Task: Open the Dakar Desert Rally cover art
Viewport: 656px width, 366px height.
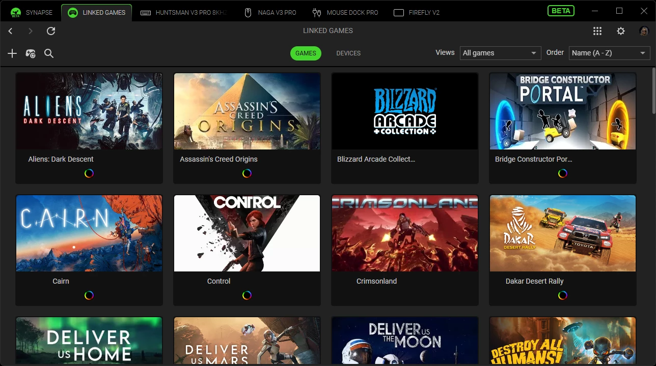Action: [563, 233]
